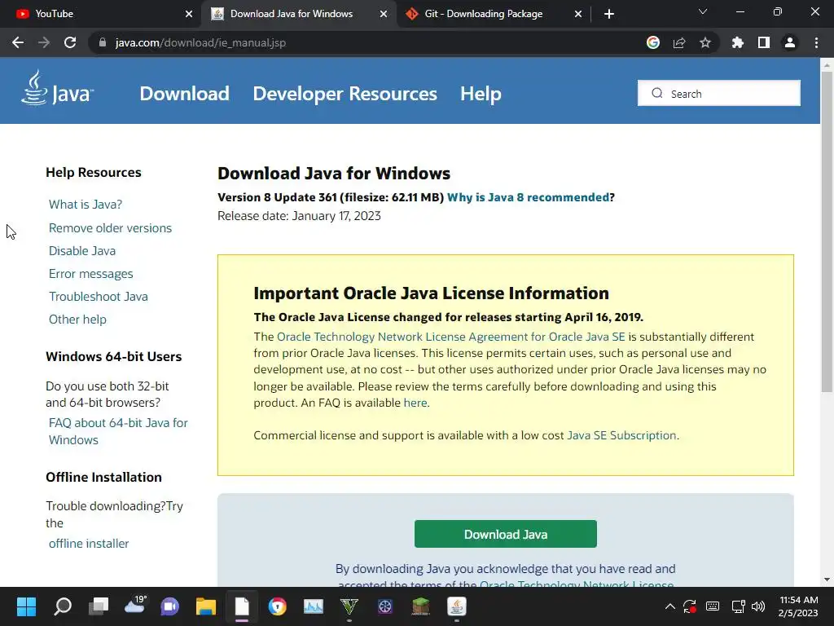Image resolution: width=834 pixels, height=626 pixels.
Task: Open Oracle Technology Network License Agreement link
Action: [451, 337]
